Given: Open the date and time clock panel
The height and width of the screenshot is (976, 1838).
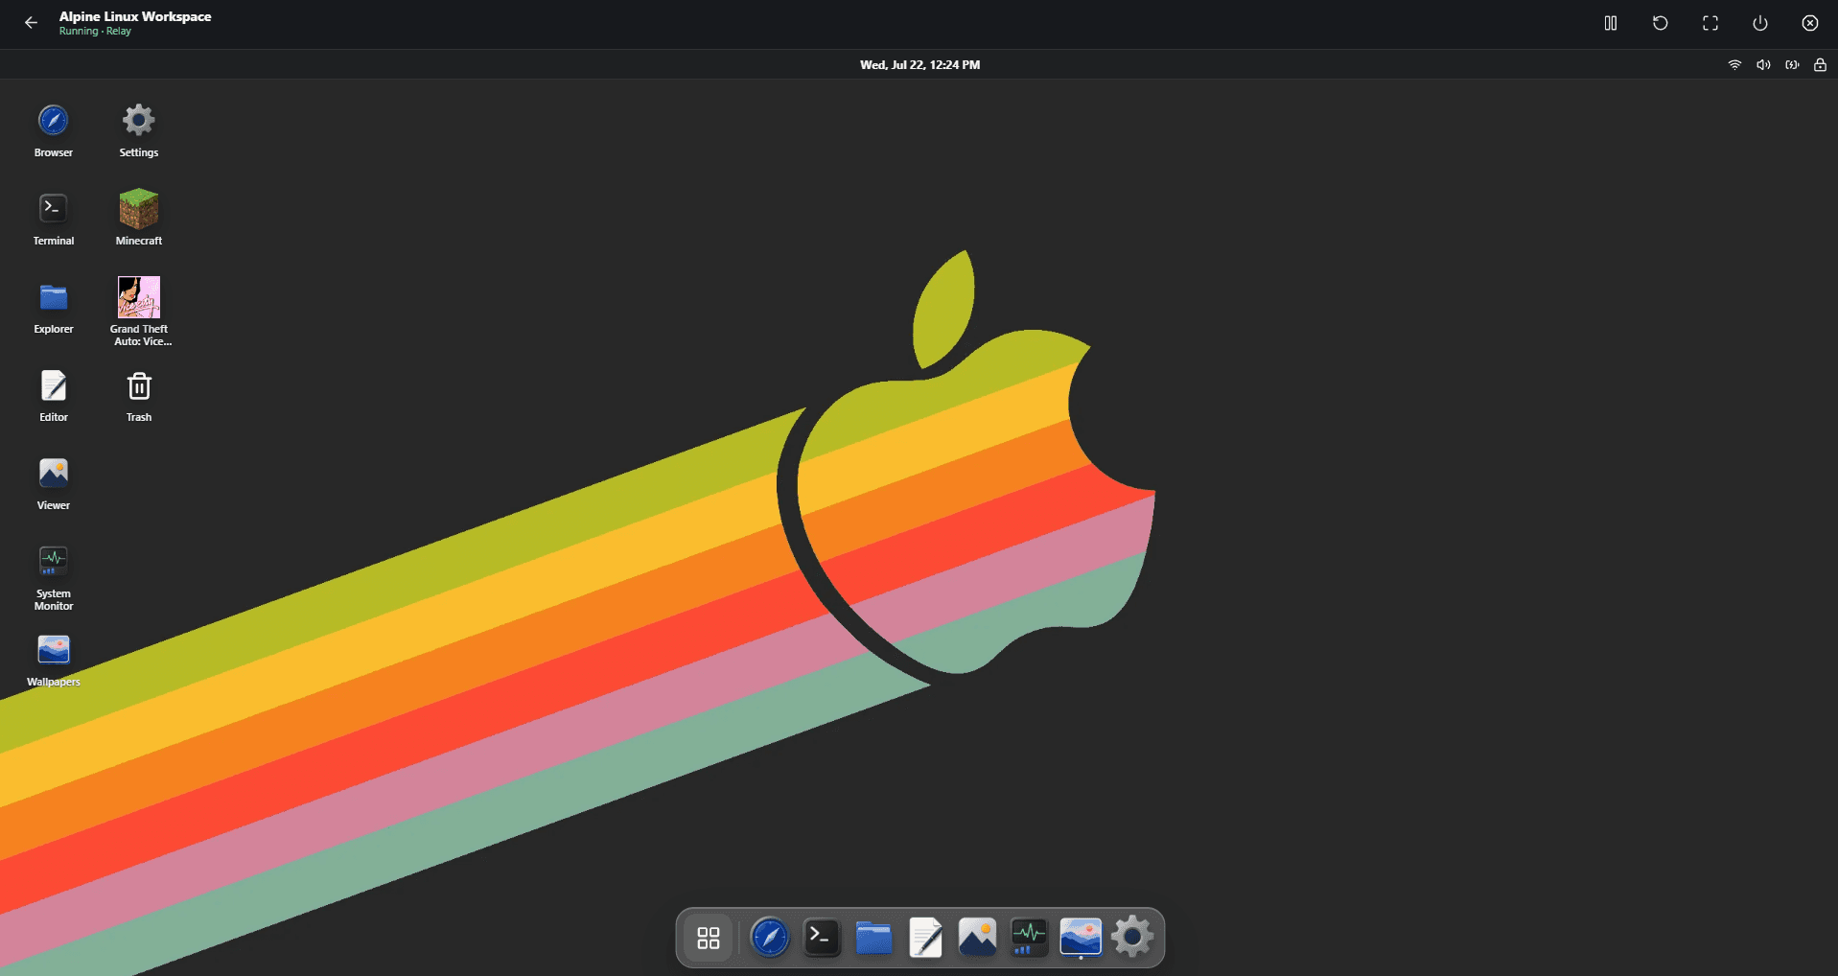Looking at the screenshot, I should point(919,64).
